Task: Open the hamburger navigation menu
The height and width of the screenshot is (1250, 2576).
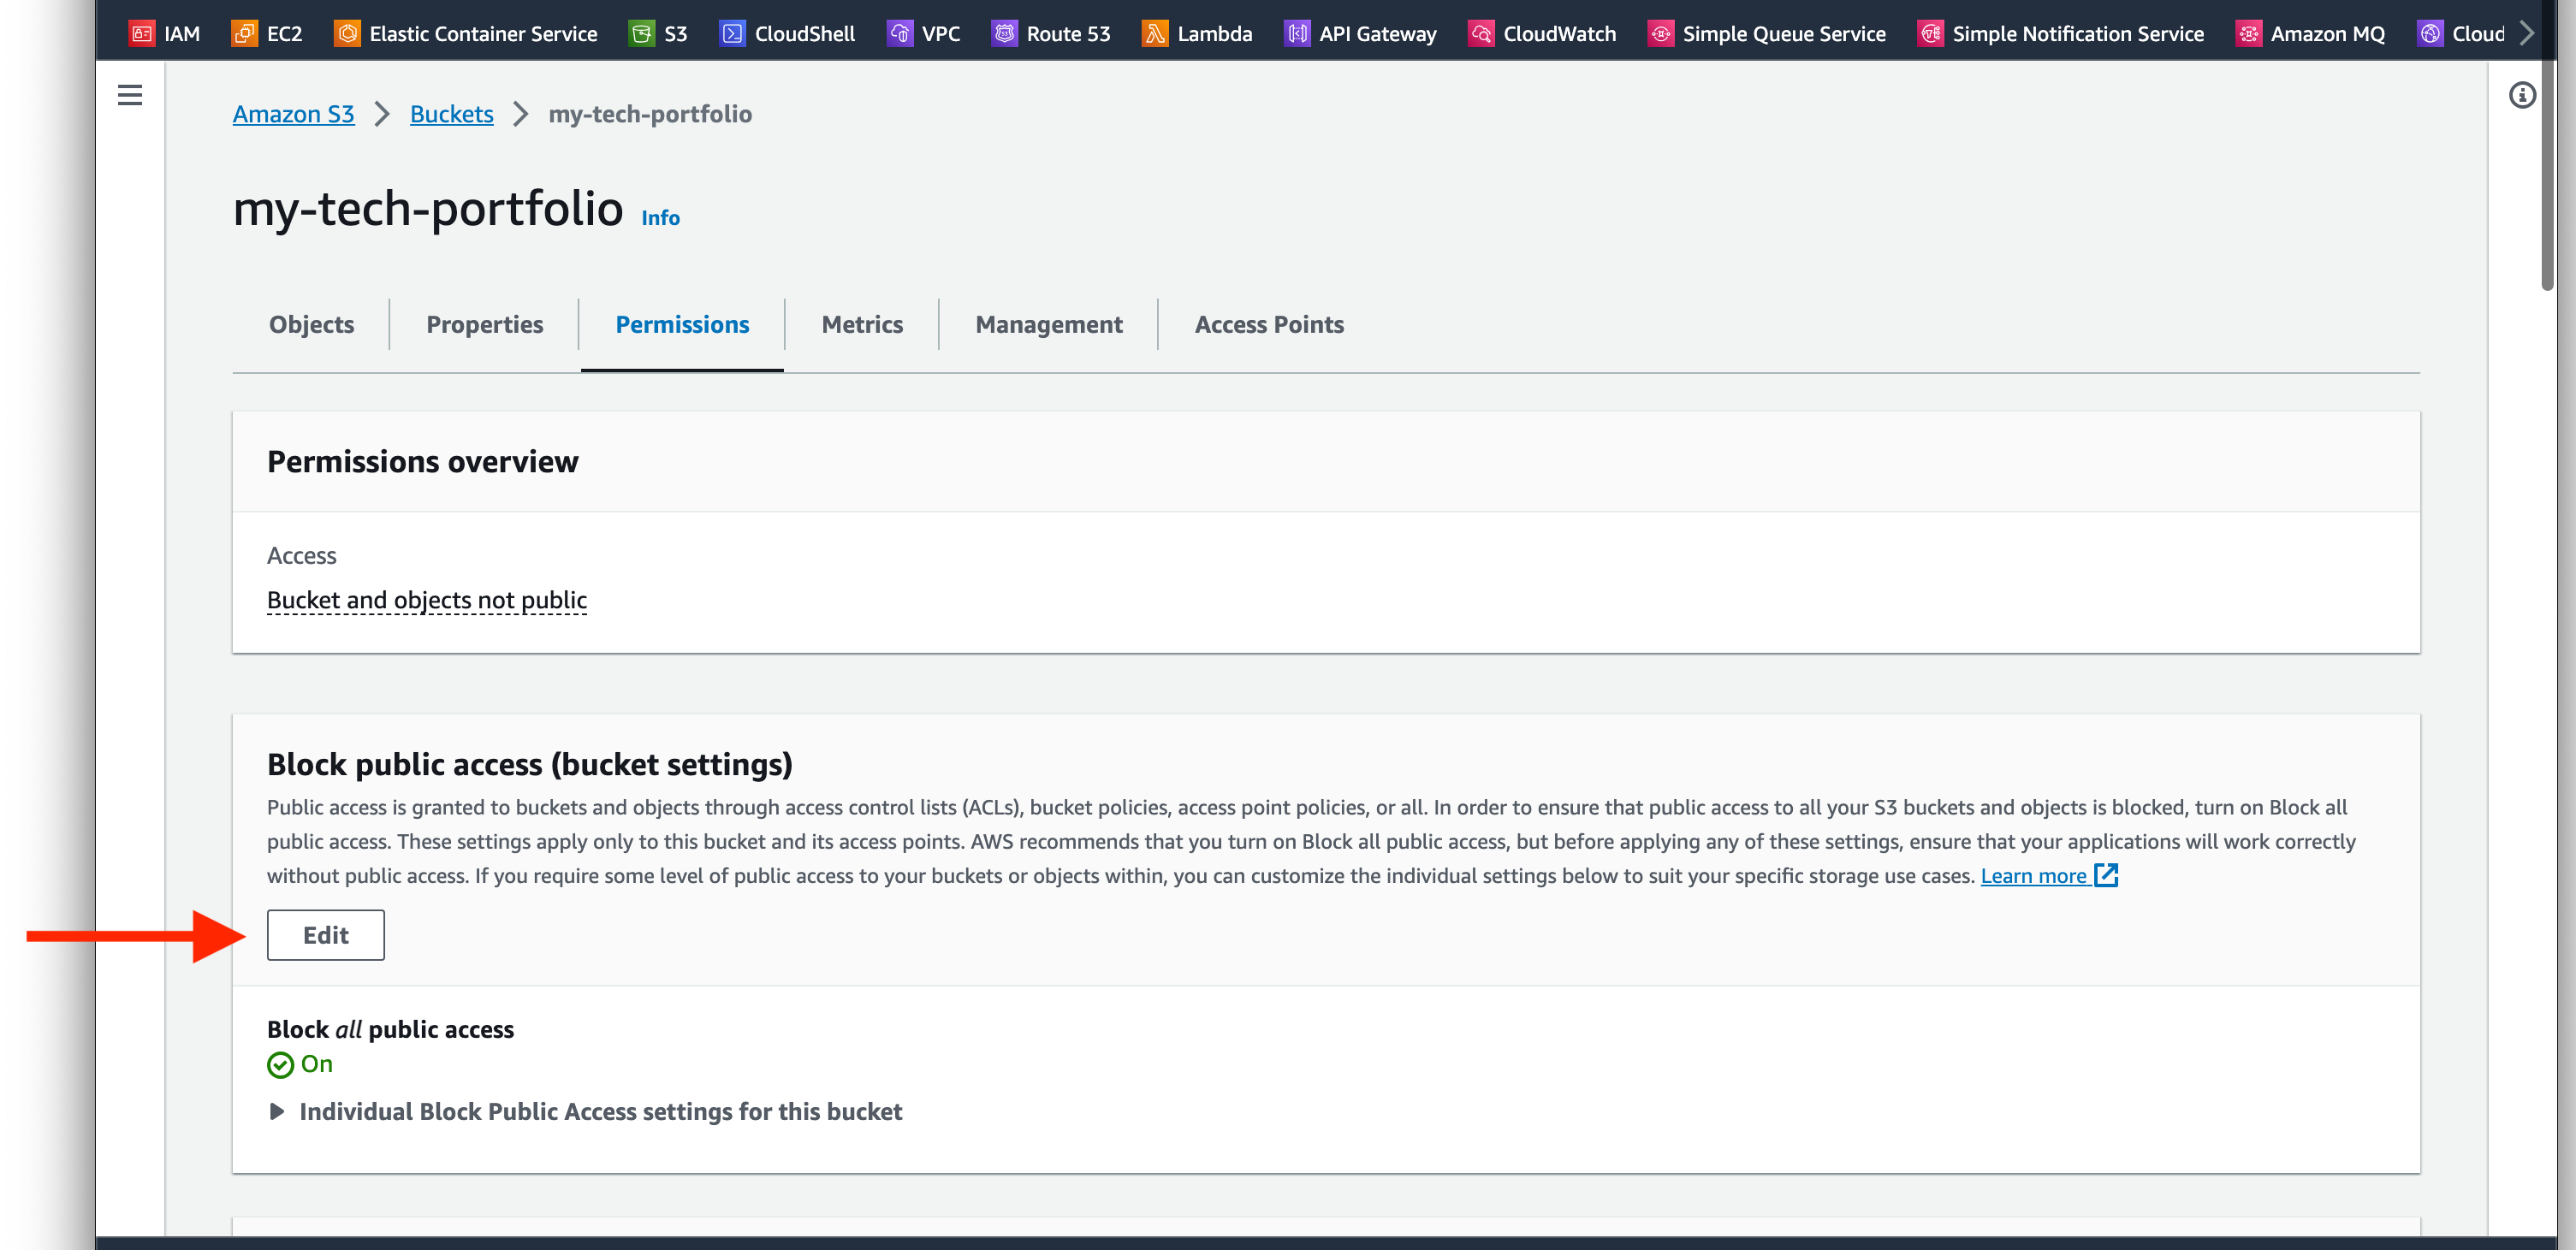Action: (130, 95)
